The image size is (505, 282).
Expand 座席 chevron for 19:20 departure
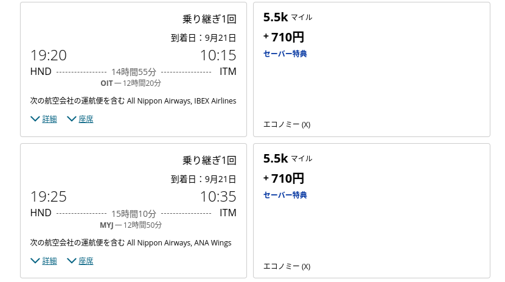[72, 119]
